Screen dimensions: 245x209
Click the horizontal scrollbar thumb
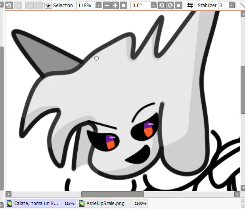point(113,194)
